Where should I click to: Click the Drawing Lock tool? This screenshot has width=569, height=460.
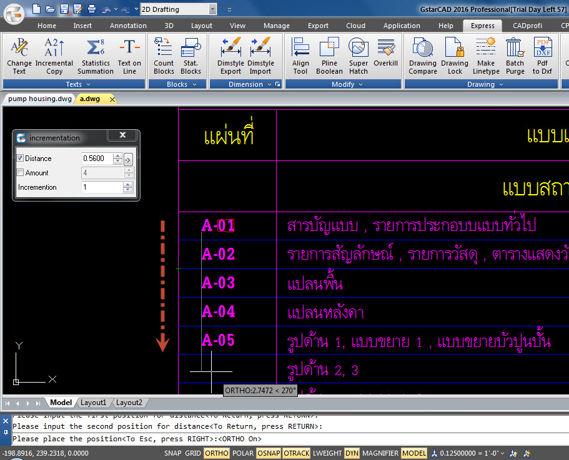point(455,56)
